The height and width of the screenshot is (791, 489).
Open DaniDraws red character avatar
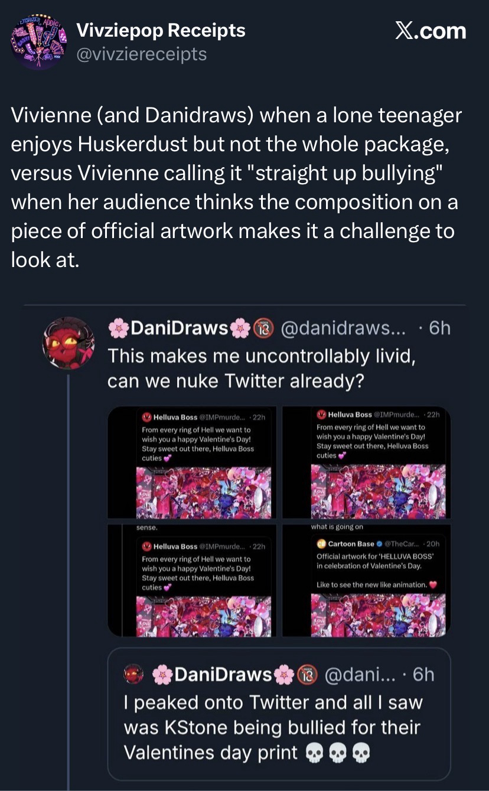[x=69, y=343]
